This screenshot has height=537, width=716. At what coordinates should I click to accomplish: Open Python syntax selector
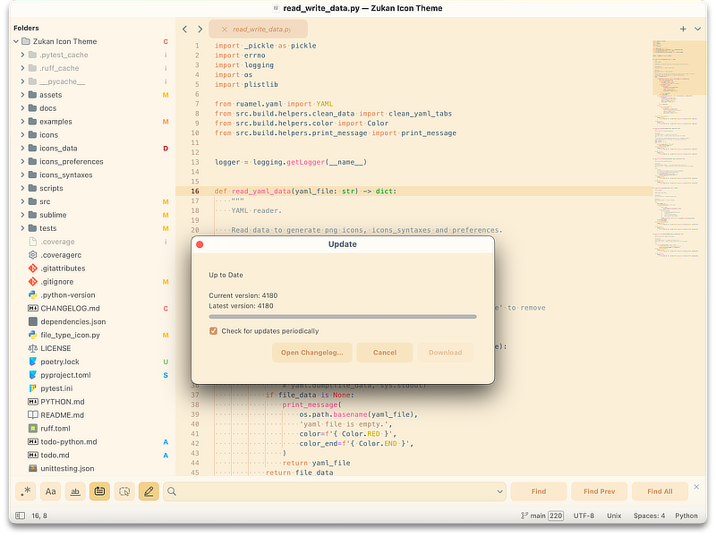coord(686,516)
